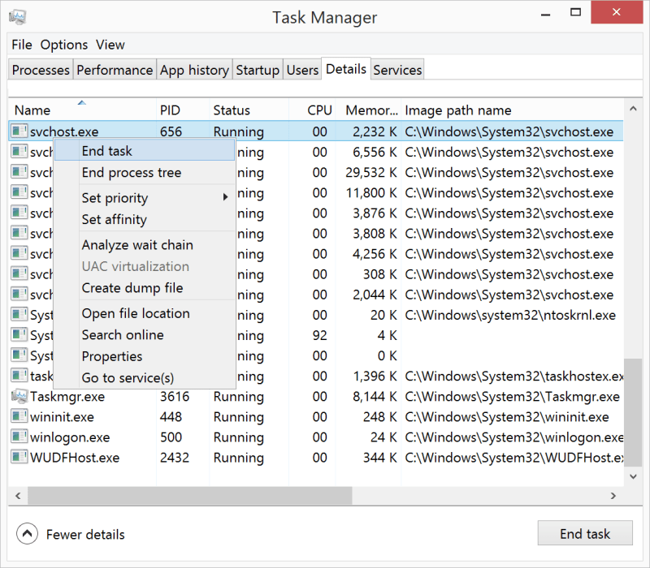Switch to the Processes tab

pos(41,70)
